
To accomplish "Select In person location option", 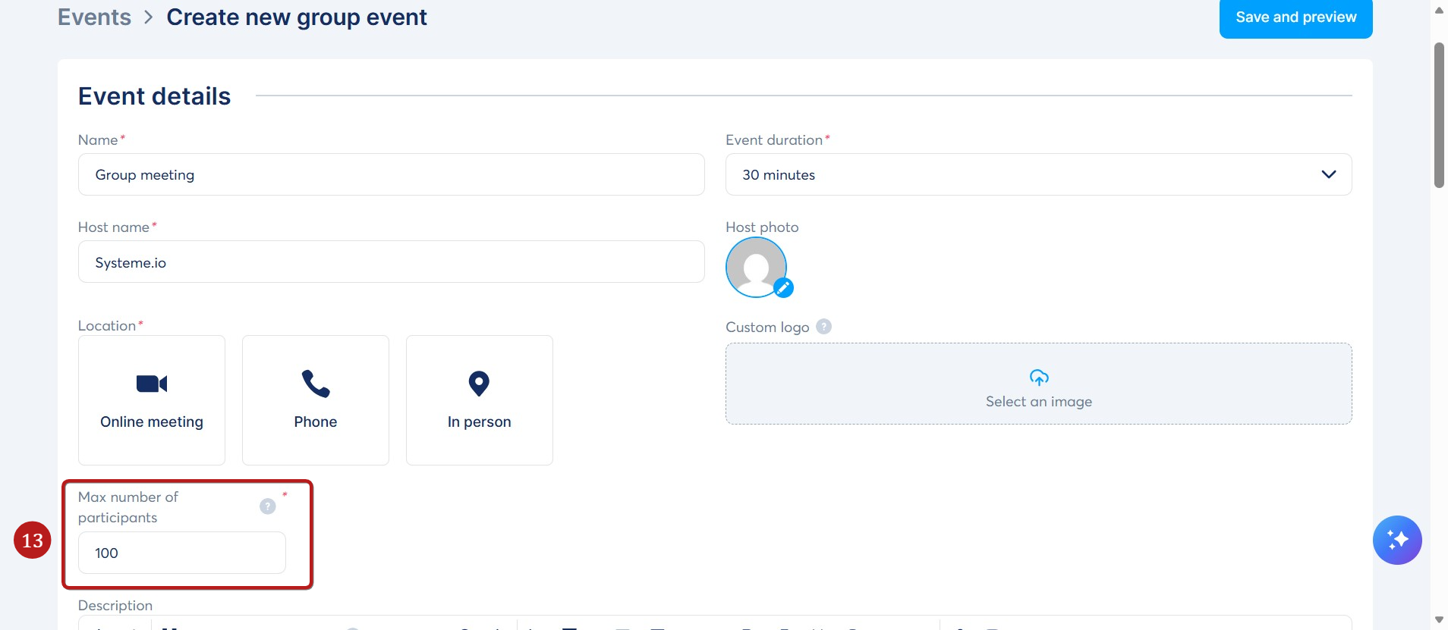I will (480, 400).
